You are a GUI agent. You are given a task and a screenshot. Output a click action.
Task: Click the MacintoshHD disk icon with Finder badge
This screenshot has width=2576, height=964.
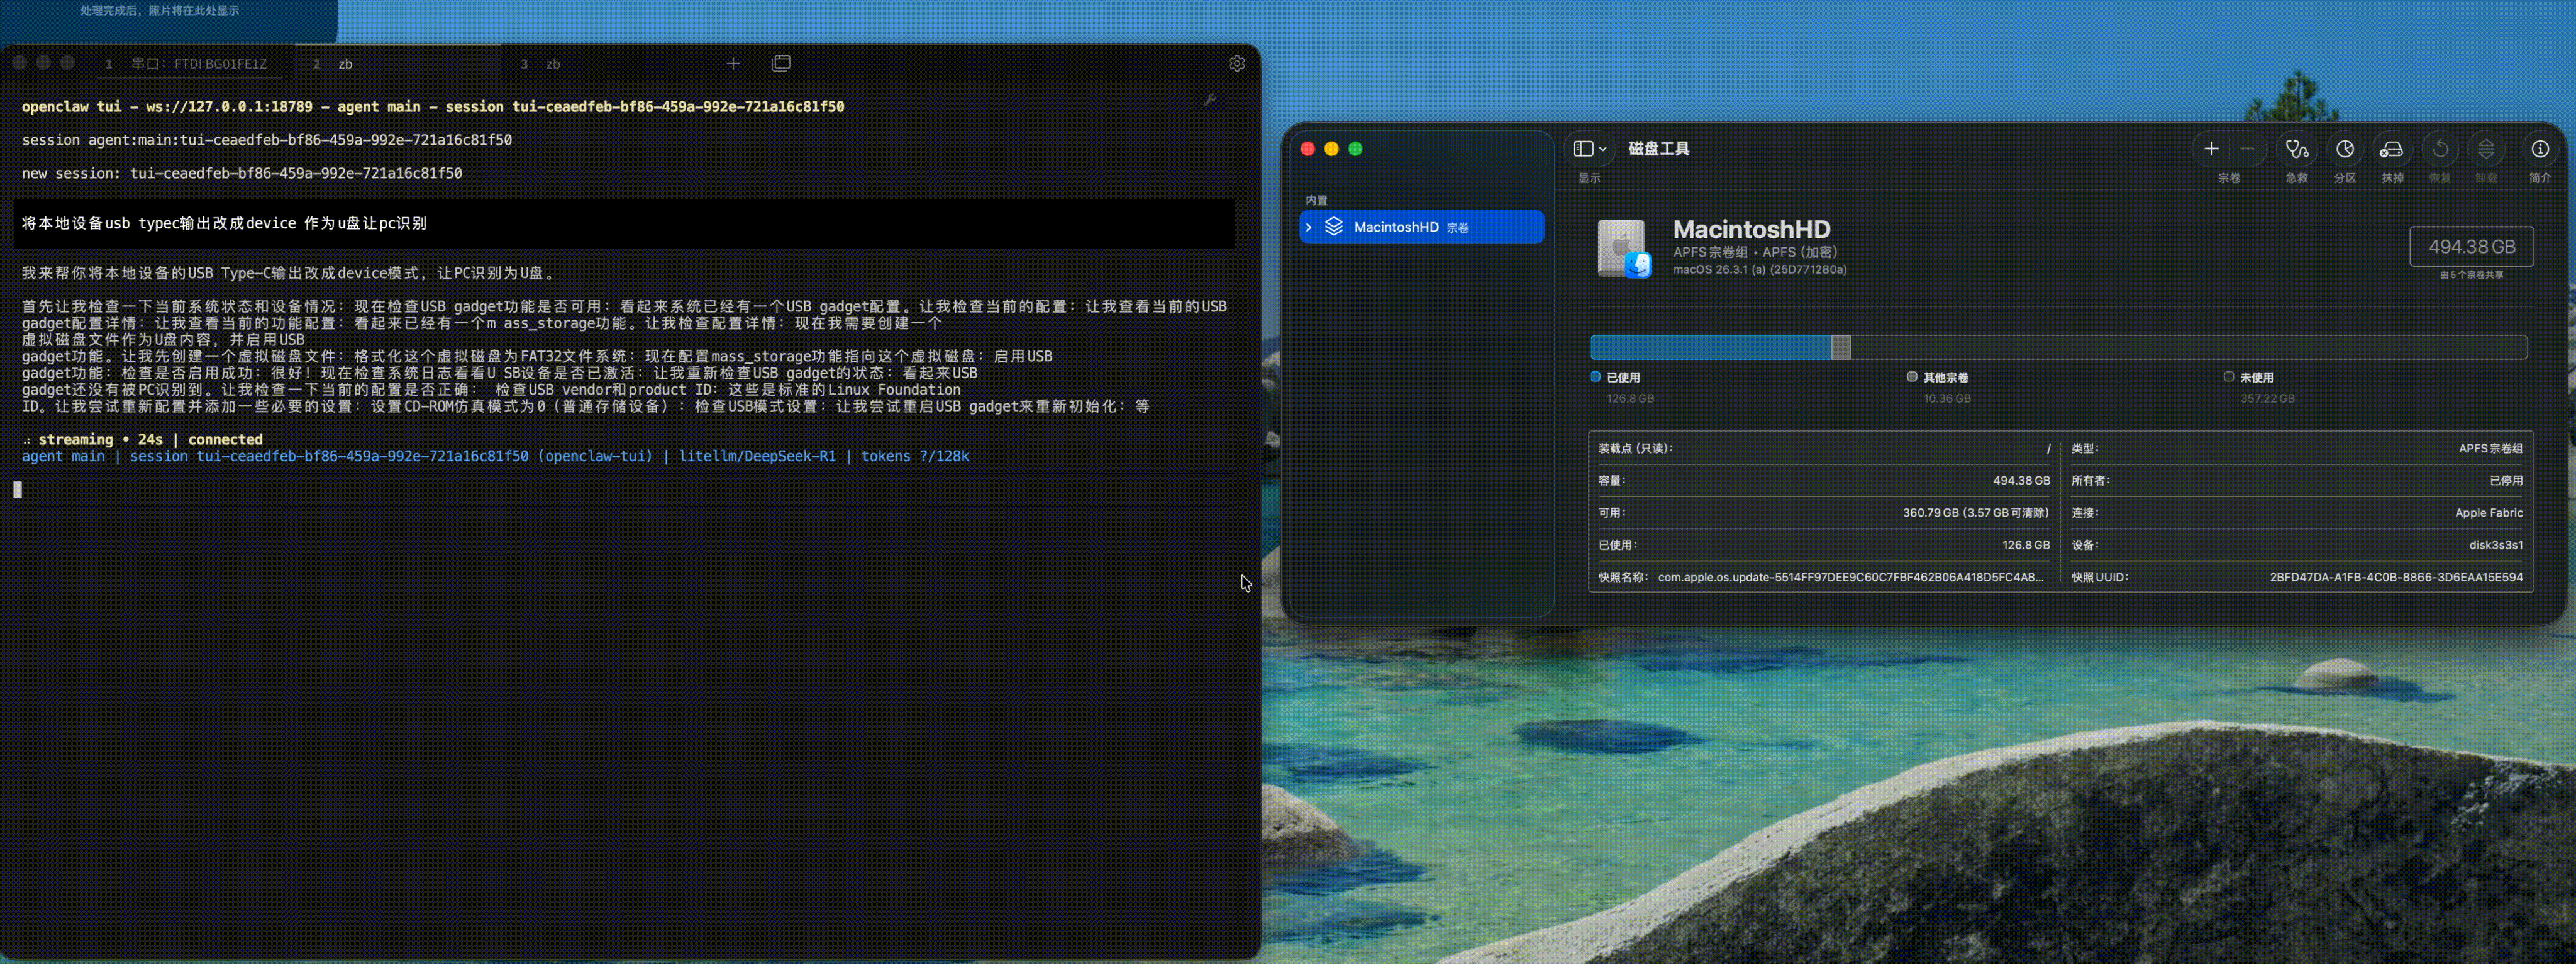click(1623, 249)
